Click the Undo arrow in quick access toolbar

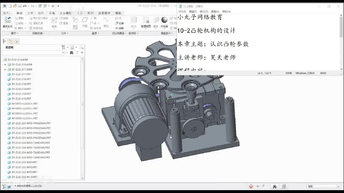(25, 6)
